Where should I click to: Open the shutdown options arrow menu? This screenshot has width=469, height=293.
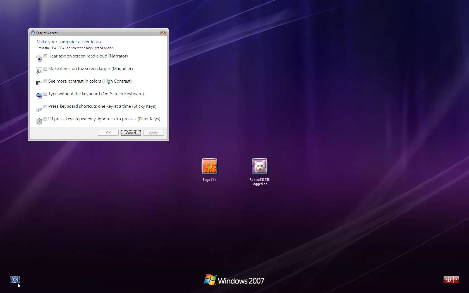tap(457, 280)
